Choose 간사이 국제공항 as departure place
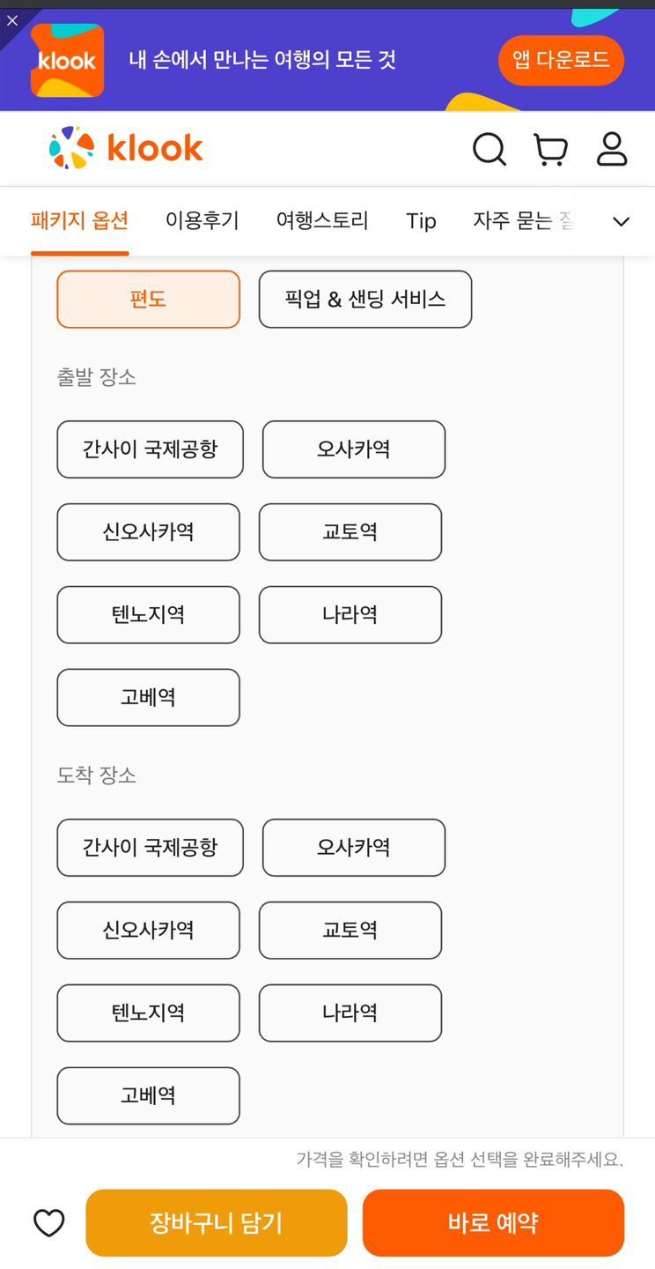 coord(150,449)
